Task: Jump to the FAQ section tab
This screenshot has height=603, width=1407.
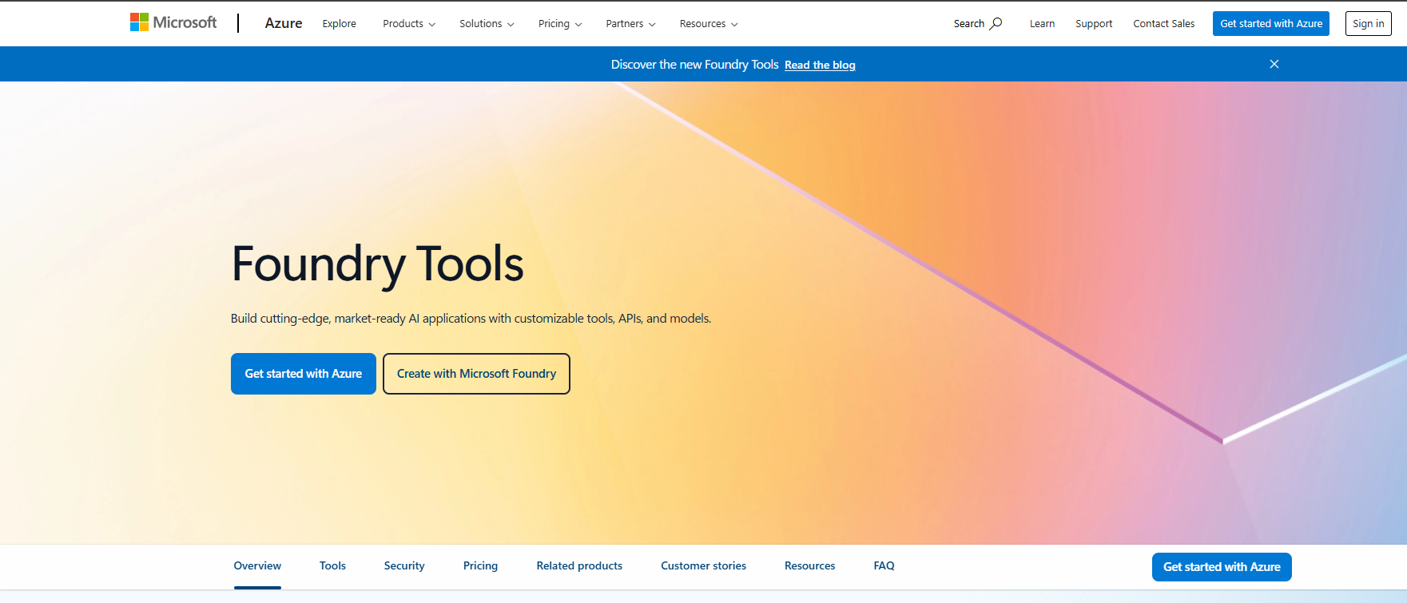Action: pyautogui.click(x=884, y=565)
